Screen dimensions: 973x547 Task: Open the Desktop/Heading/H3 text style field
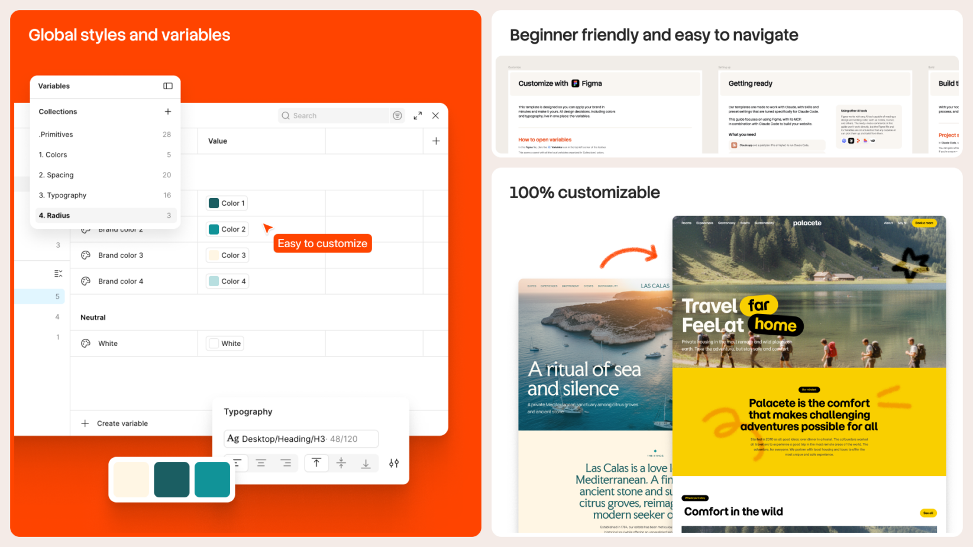[x=301, y=439]
